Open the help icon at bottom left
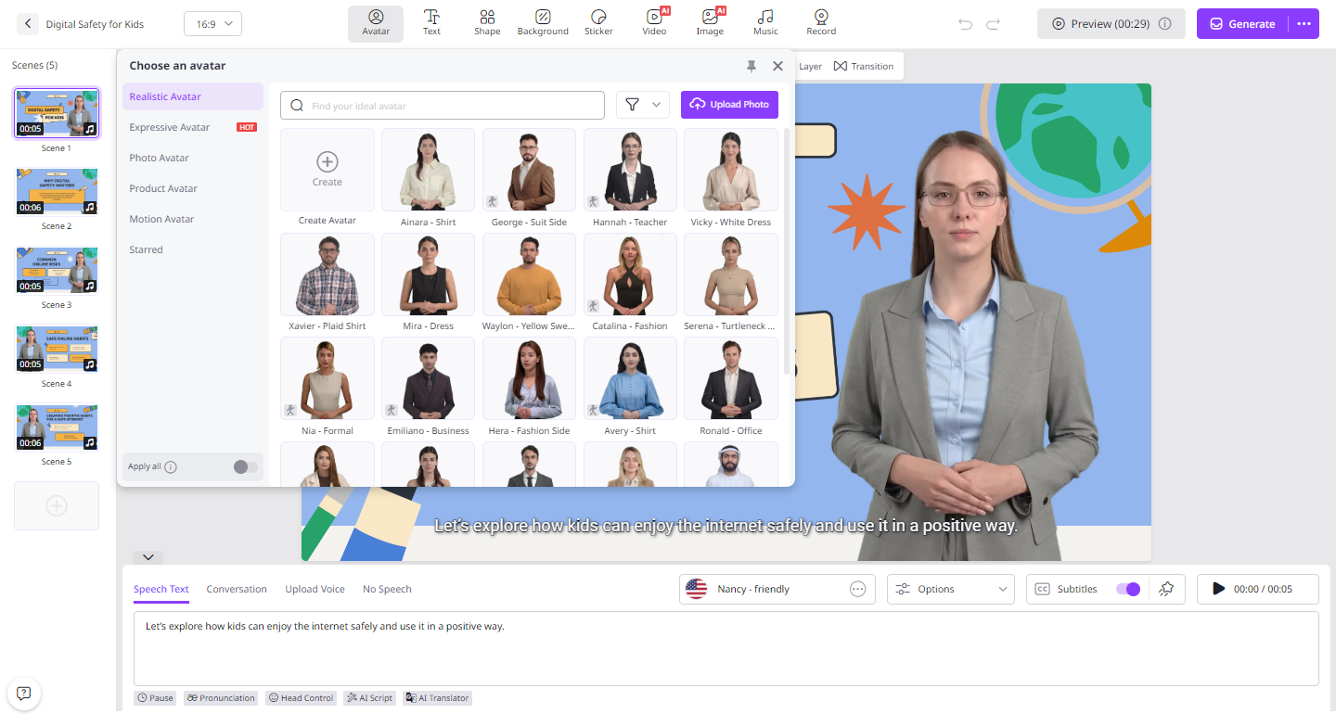 (x=24, y=693)
